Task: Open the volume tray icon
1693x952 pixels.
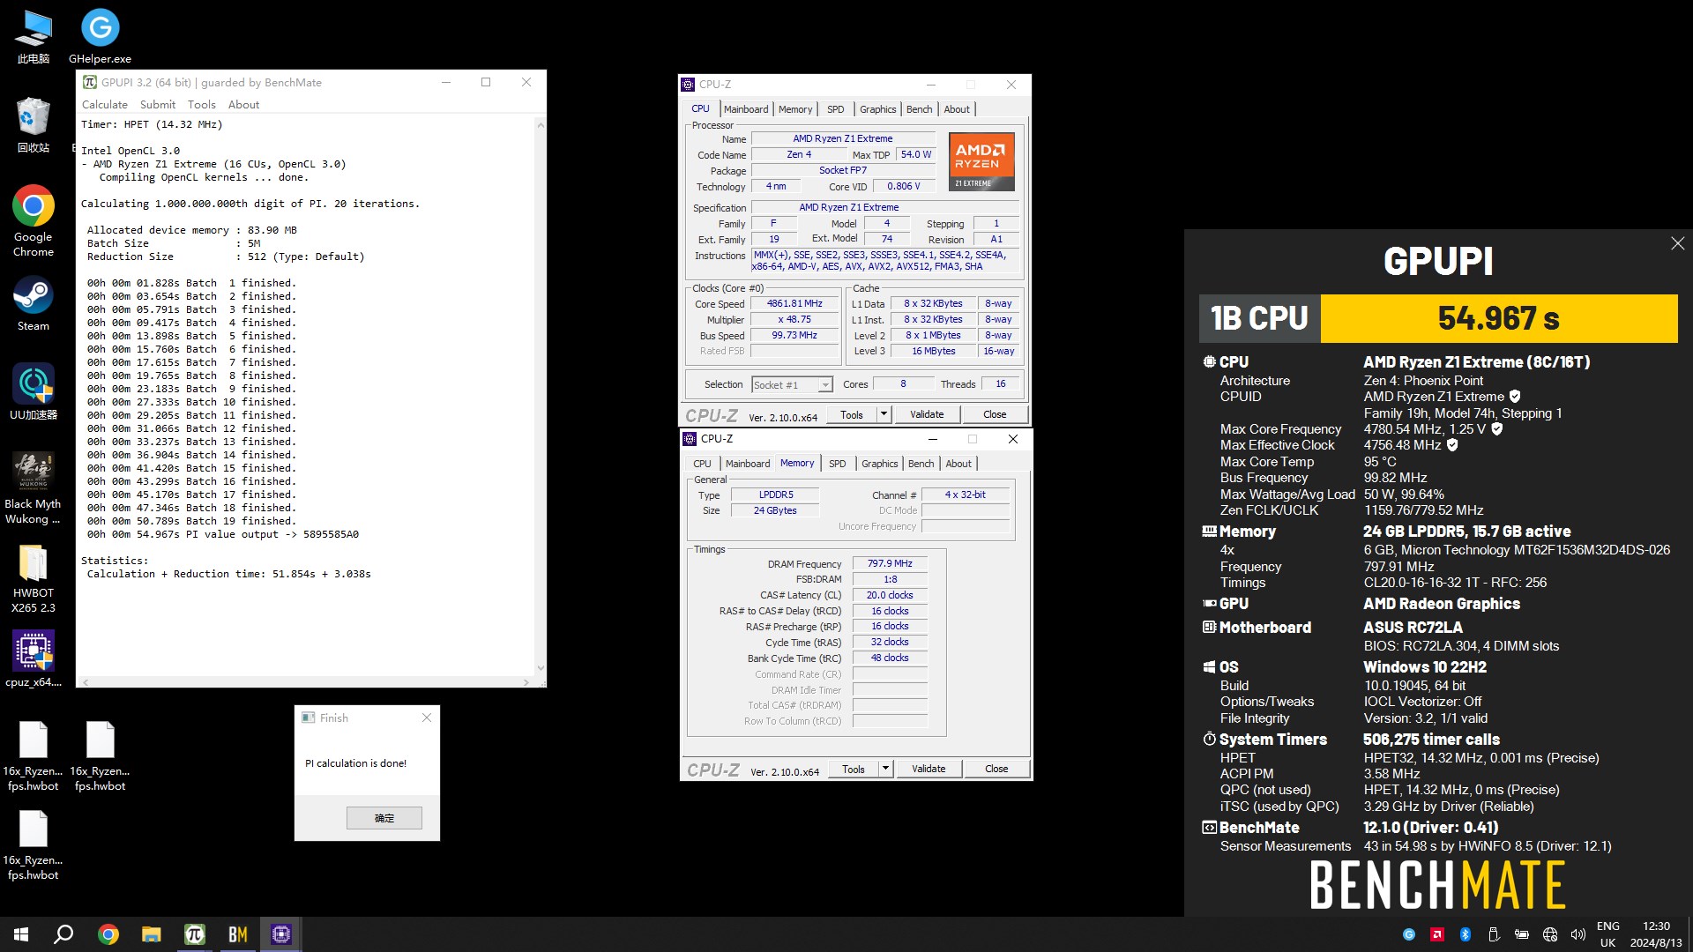Action: (x=1578, y=934)
